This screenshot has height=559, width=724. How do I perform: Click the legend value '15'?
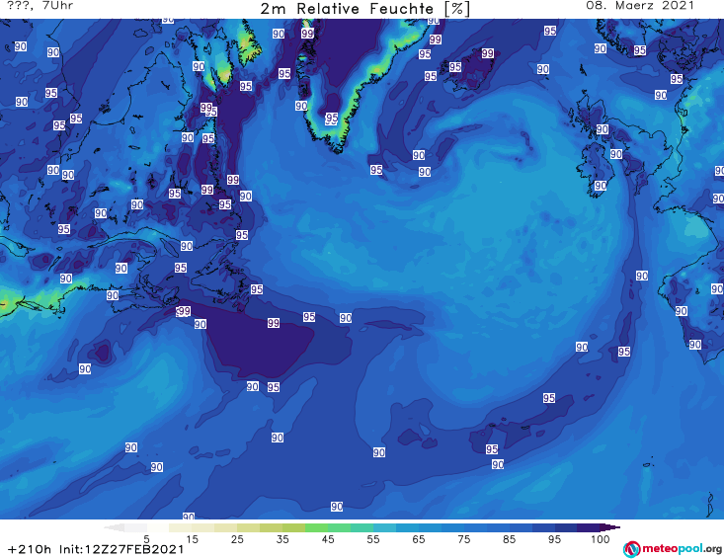coord(192,539)
